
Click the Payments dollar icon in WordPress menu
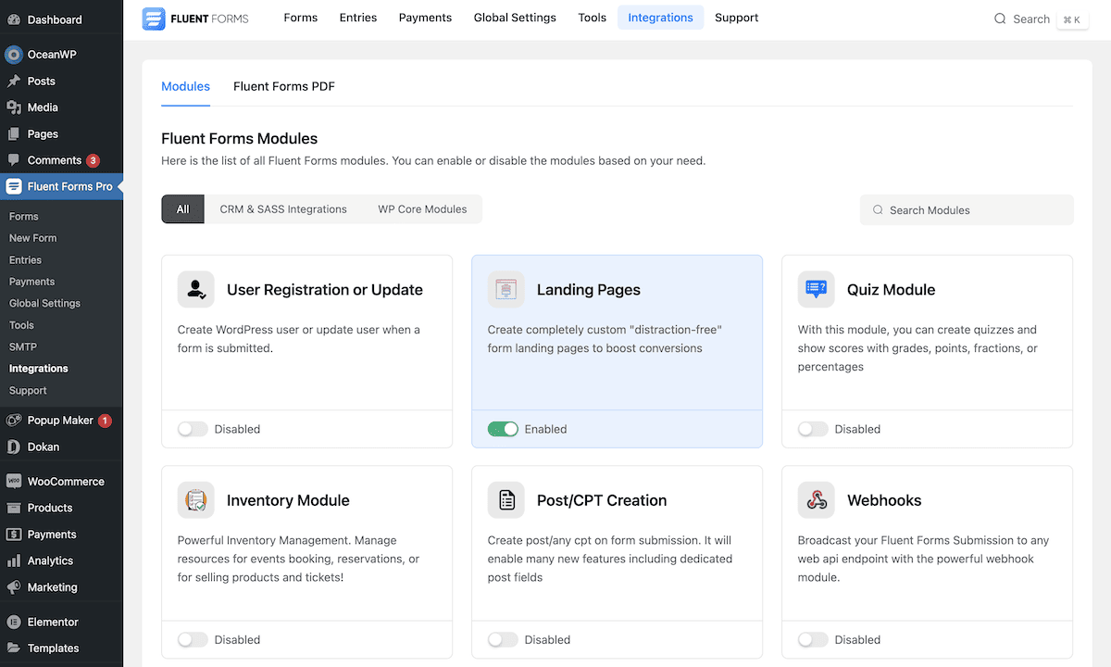click(x=13, y=535)
